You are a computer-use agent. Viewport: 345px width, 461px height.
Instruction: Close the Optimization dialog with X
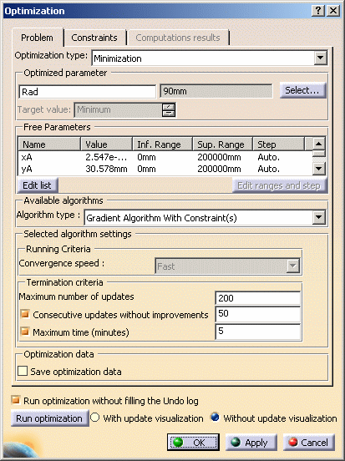(x=333, y=11)
